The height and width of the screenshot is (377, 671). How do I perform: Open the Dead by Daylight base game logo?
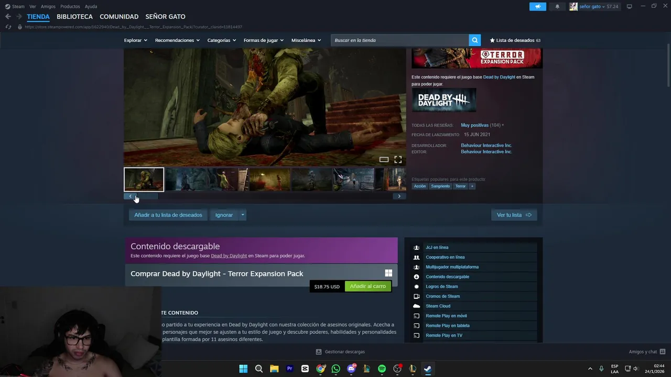[x=444, y=100]
